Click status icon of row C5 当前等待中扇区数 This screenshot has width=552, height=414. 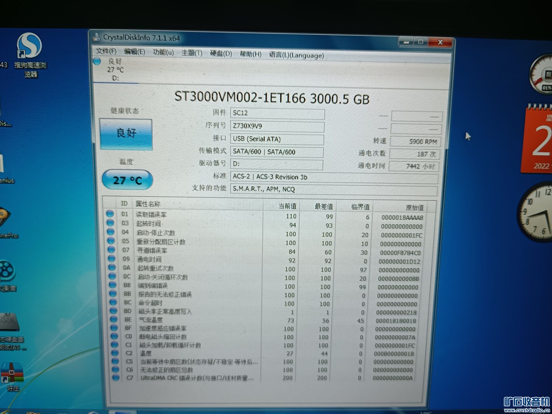115,361
